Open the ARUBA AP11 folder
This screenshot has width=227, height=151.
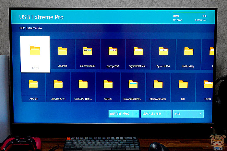[x=58, y=87]
